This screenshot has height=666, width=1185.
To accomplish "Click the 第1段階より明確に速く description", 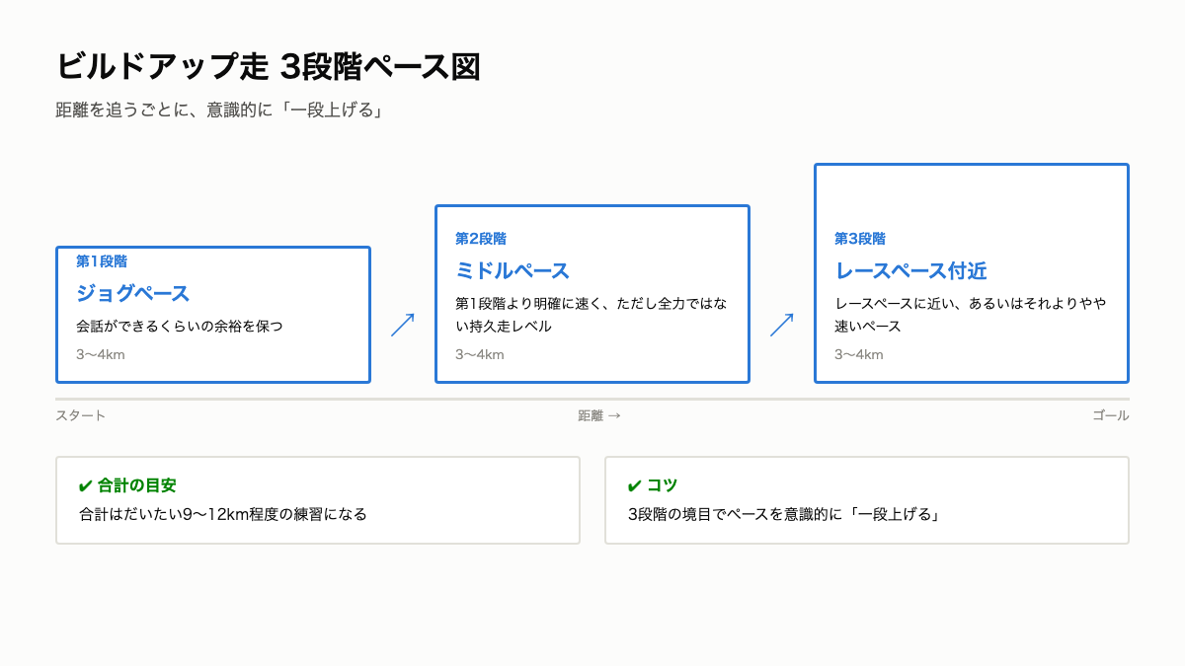I will [592, 315].
